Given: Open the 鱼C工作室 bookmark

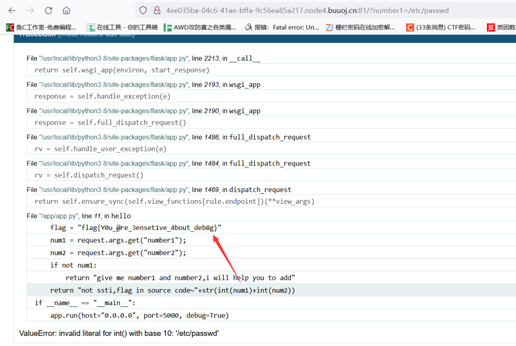Looking at the screenshot, I should pos(41,27).
